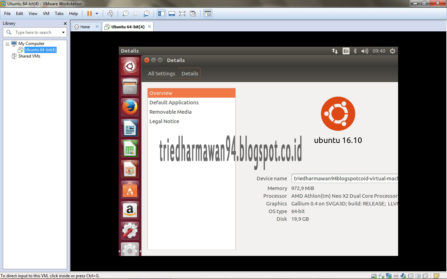Open the session gear menu in panel

pyautogui.click(x=393, y=51)
